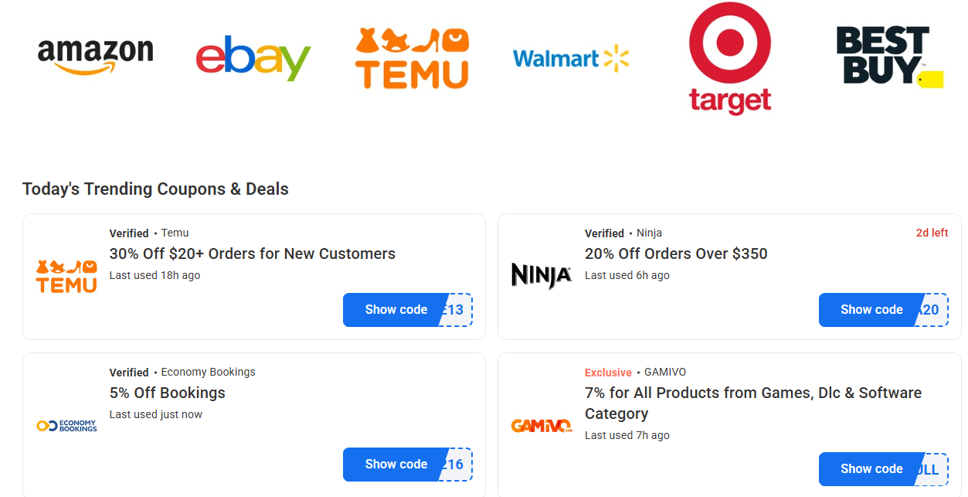This screenshot has height=497, width=968.
Task: Click the Verified label on the Temu coupon
Action: tap(129, 233)
